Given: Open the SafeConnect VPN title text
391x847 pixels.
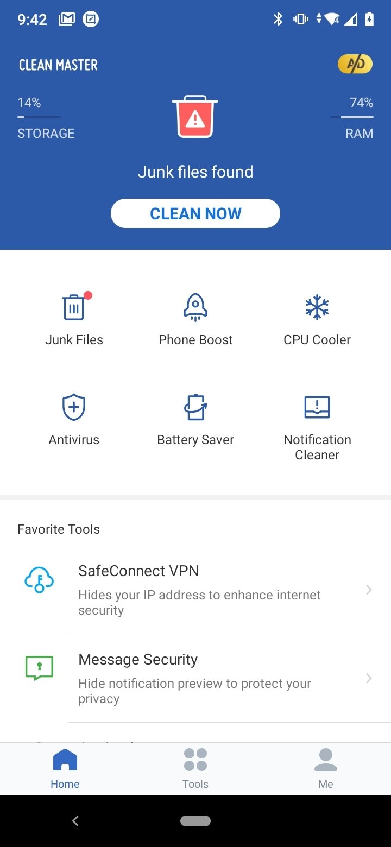Looking at the screenshot, I should click(138, 571).
